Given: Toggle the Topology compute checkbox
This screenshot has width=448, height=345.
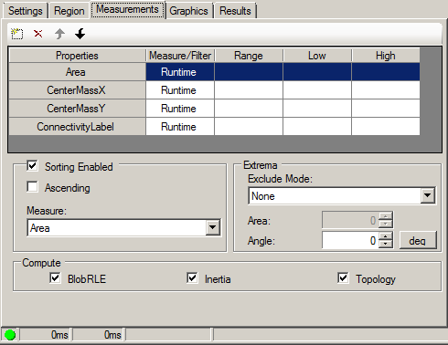Looking at the screenshot, I should tap(343, 278).
